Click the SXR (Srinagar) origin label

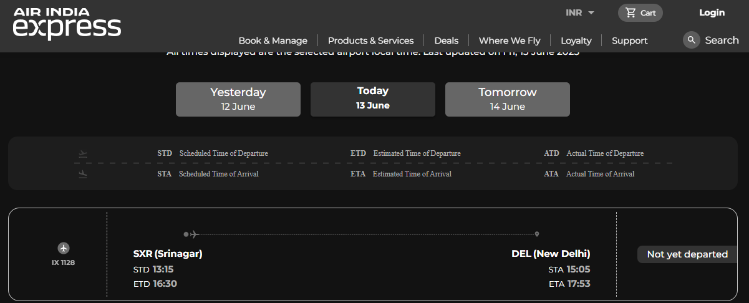coord(168,254)
